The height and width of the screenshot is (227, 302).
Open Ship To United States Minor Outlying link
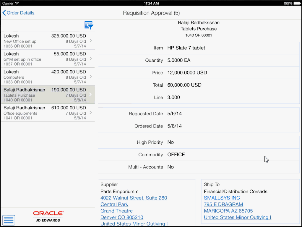pyautogui.click(x=238, y=217)
